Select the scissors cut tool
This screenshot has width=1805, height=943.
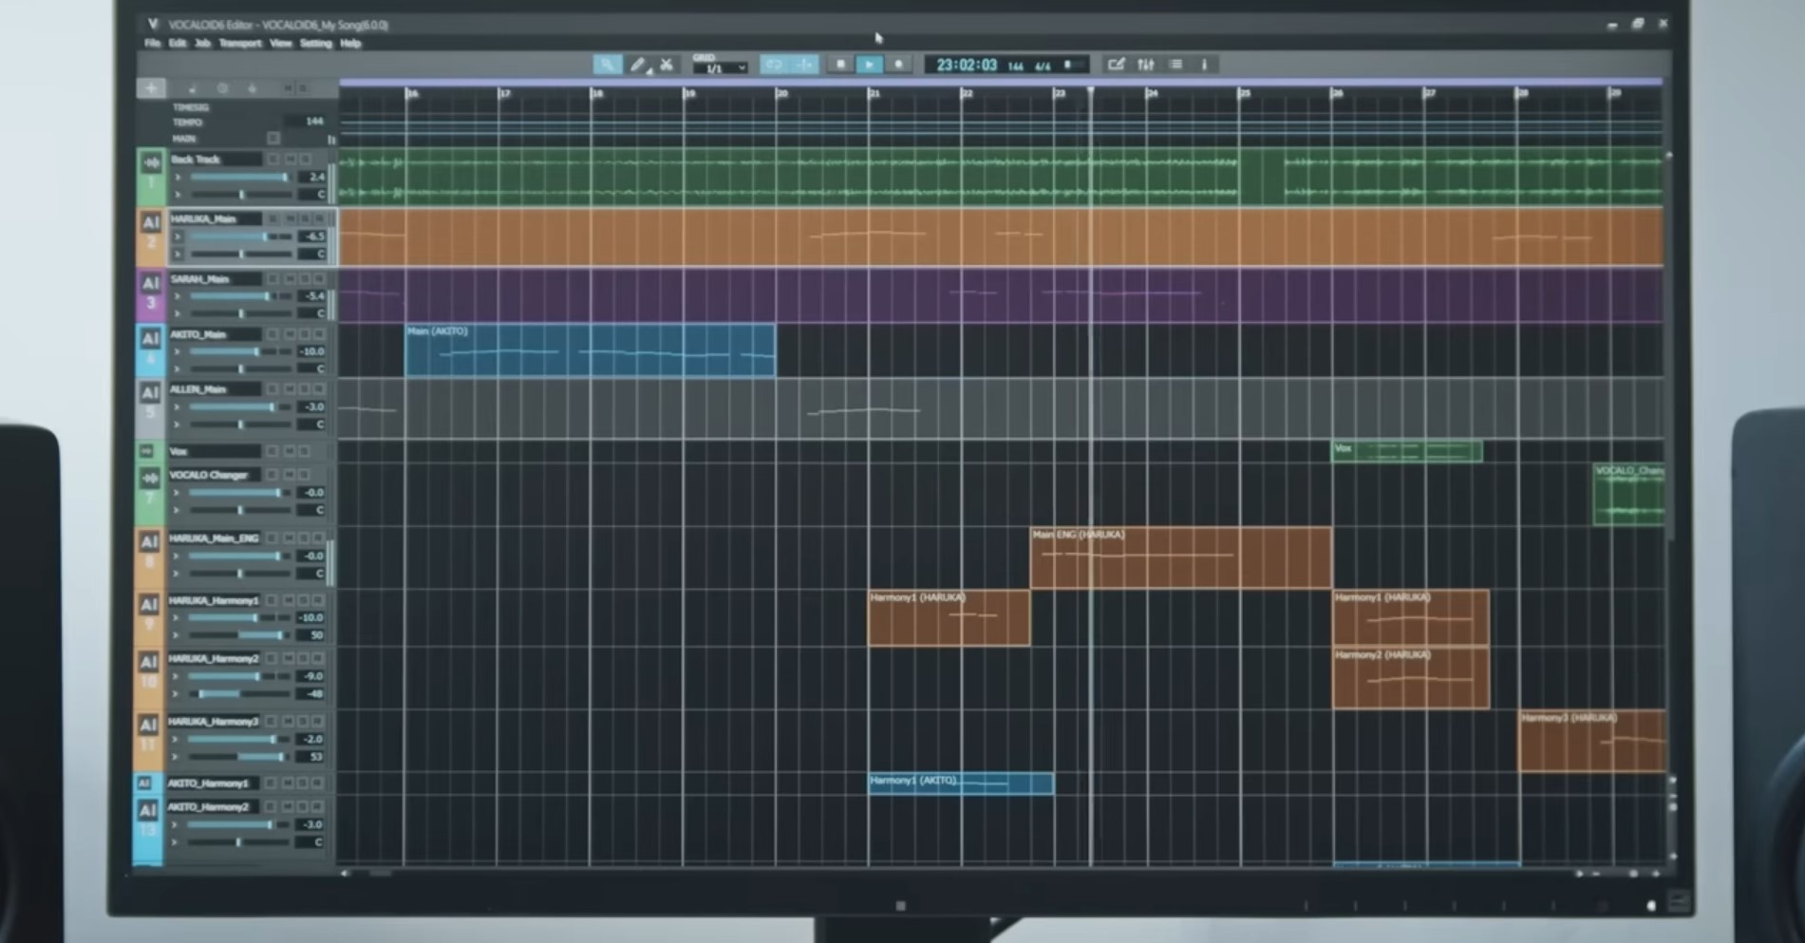[x=667, y=65]
